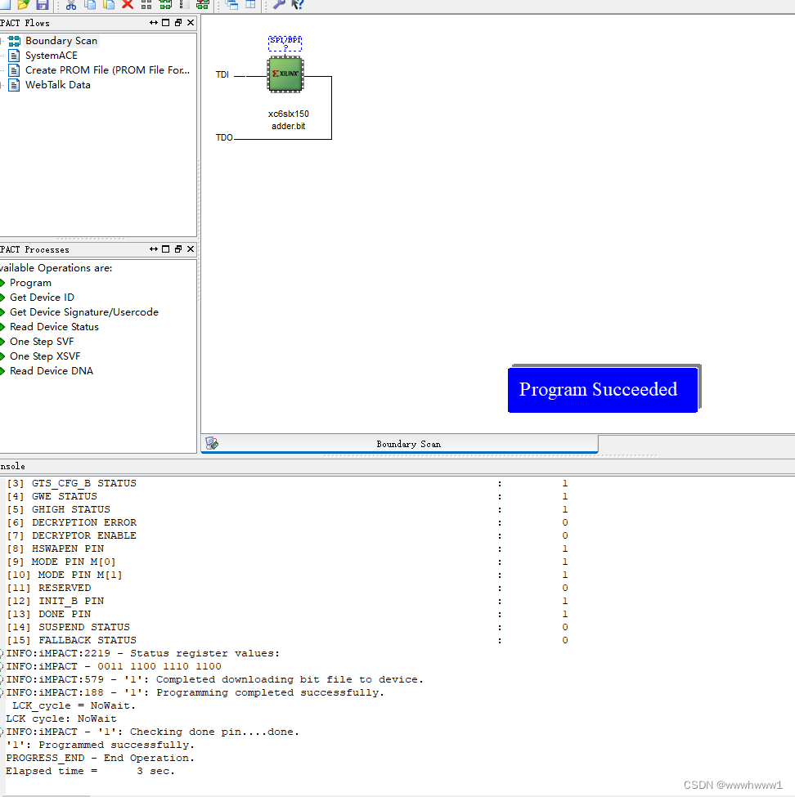Screen dimensions: 795x797
Task: Save the project with the Save icon
Action: pyautogui.click(x=42, y=5)
